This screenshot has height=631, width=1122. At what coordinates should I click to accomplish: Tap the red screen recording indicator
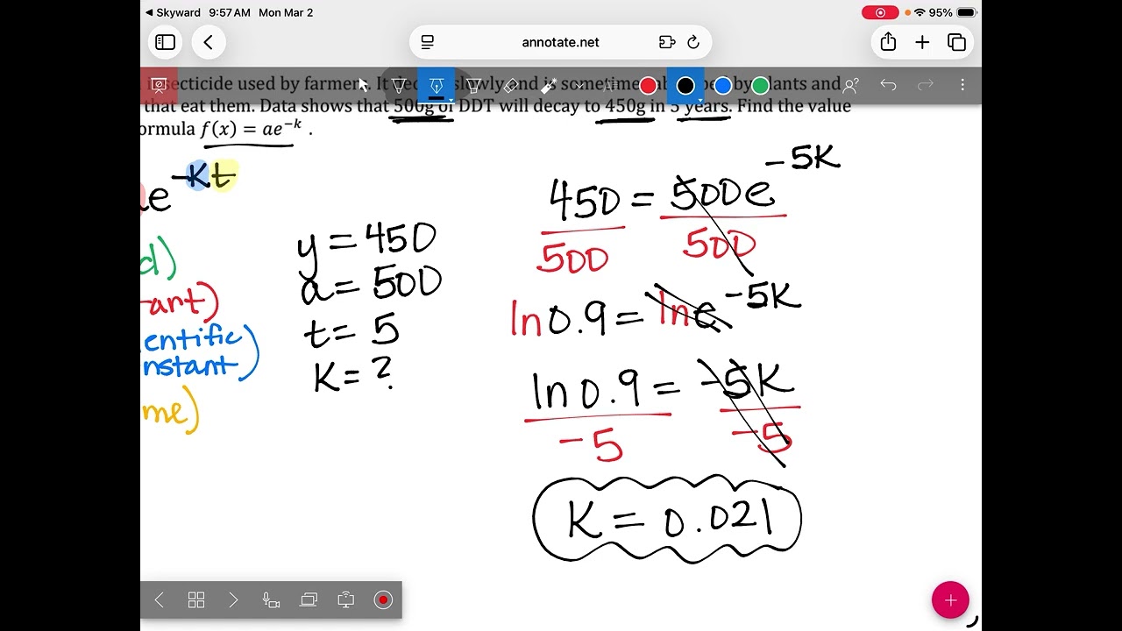coord(879,12)
